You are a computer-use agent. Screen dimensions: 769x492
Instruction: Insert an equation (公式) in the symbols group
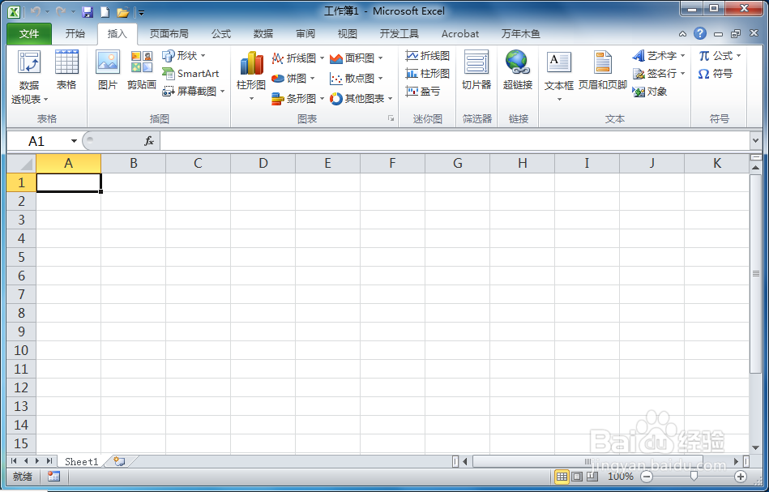[720, 55]
